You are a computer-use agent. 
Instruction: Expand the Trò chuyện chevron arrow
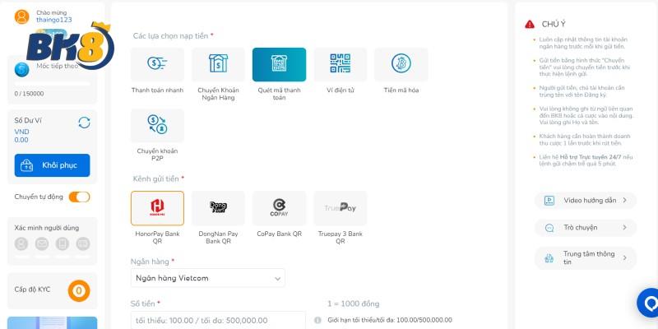tap(624, 228)
